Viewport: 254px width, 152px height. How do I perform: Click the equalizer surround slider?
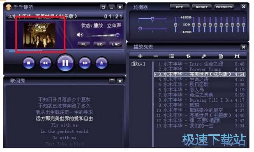pyautogui.click(x=152, y=29)
